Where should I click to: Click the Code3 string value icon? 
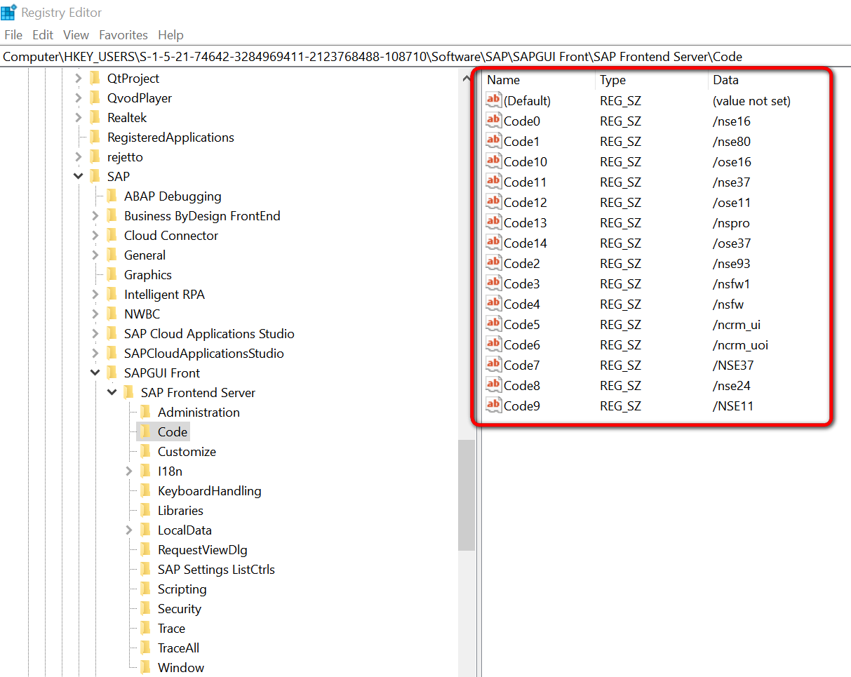pyautogui.click(x=494, y=283)
